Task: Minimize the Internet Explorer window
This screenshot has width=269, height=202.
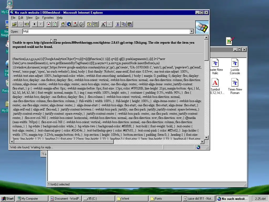Action: (x=197, y=13)
